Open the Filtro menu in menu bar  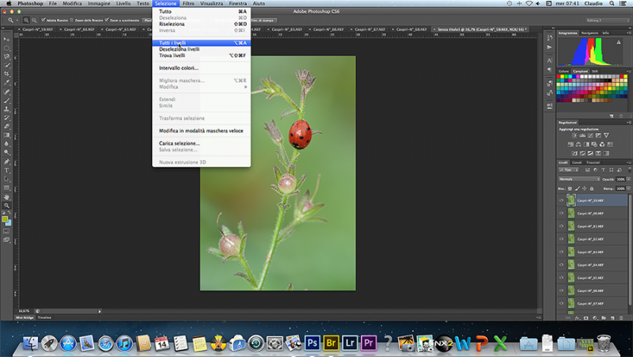pos(188,3)
